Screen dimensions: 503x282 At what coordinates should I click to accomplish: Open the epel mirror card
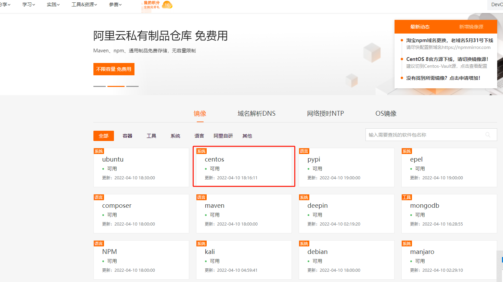449,167
